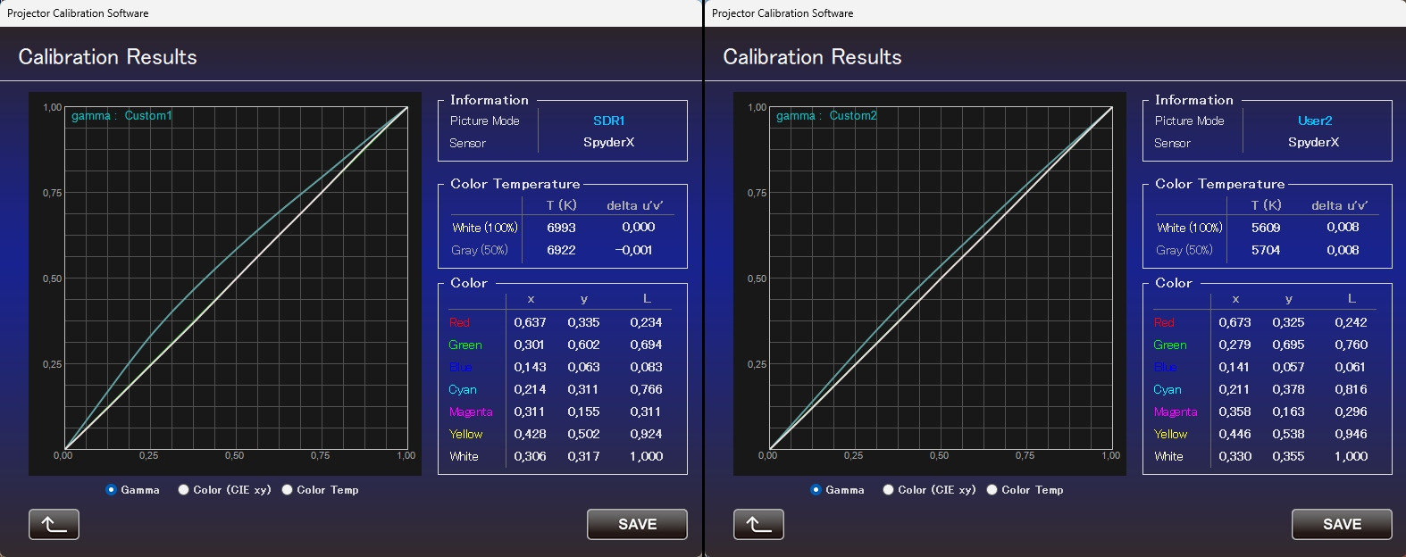Image resolution: width=1406 pixels, height=557 pixels.
Task: Select Color (CIE xy) under the Custom2 graph
Action: click(x=889, y=490)
